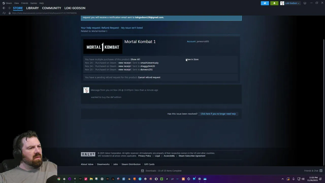Click the View in Store link
Image resolution: width=325 pixels, height=183 pixels.
(x=192, y=59)
